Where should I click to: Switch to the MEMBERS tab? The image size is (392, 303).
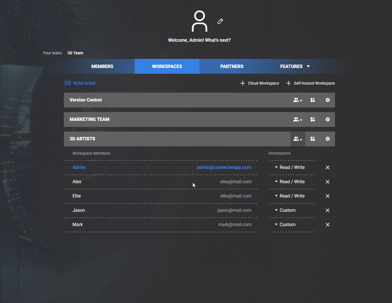point(102,66)
